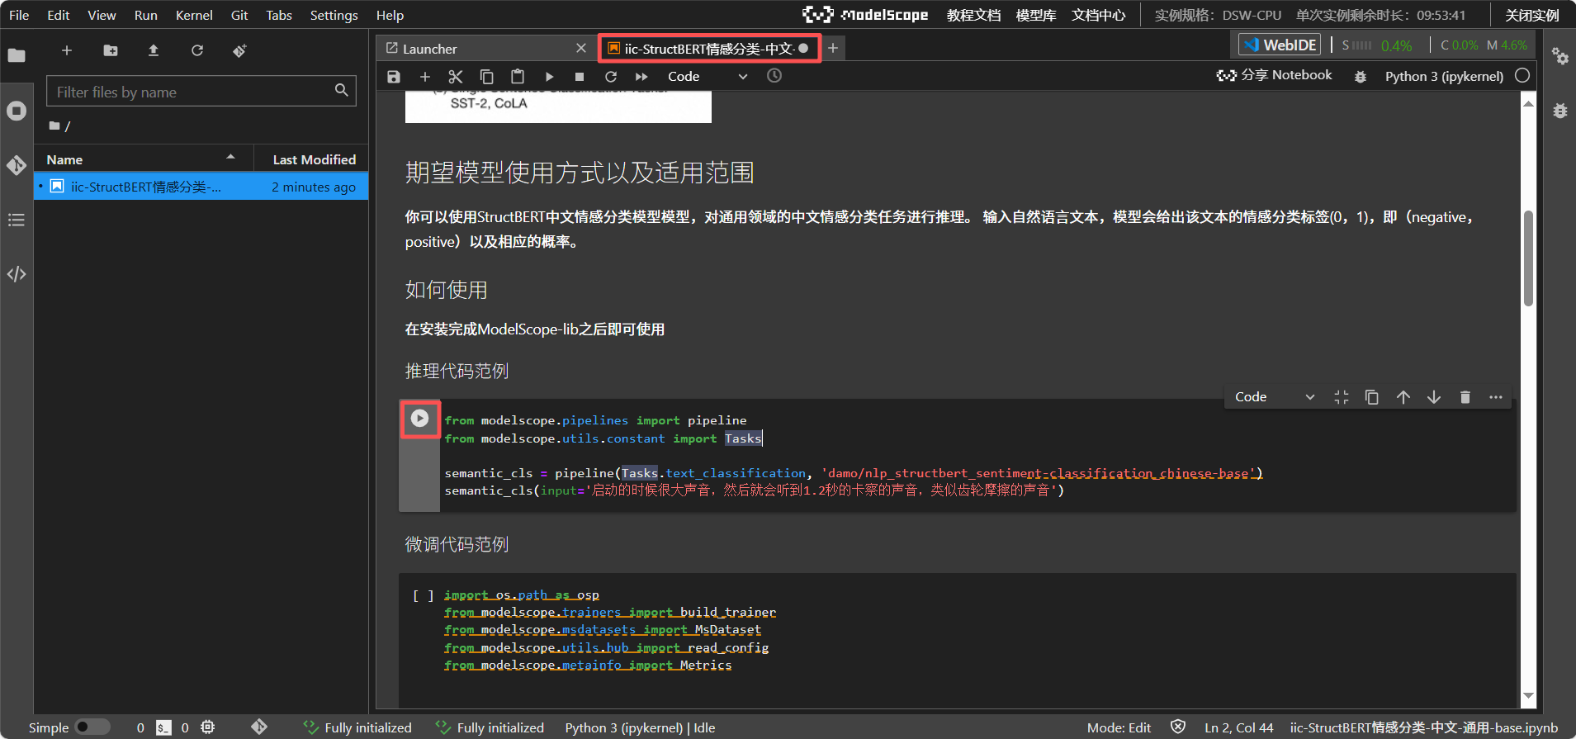Close the Launcher tab

point(581,49)
